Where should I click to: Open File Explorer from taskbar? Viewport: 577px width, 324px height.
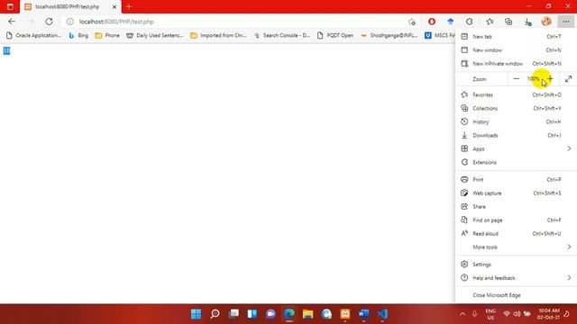308,314
